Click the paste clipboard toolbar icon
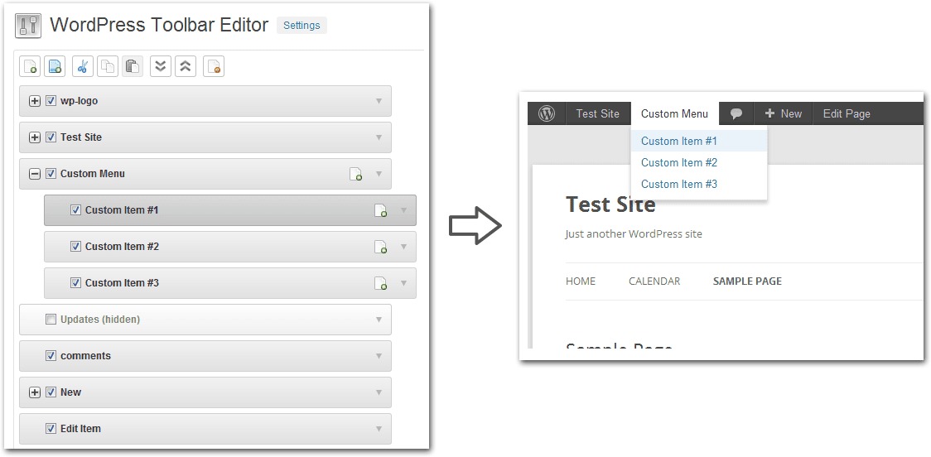The image size is (931, 457). (133, 66)
